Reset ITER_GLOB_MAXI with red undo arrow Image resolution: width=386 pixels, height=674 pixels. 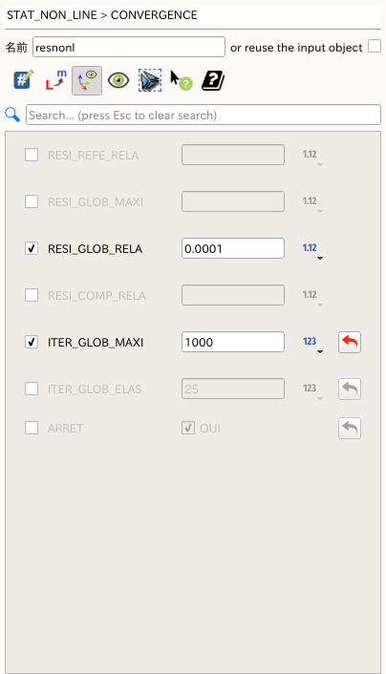pyautogui.click(x=350, y=342)
